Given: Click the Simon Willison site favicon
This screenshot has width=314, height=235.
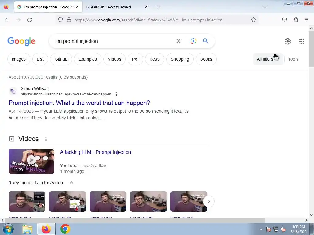Looking at the screenshot, I should [x=13, y=91].
